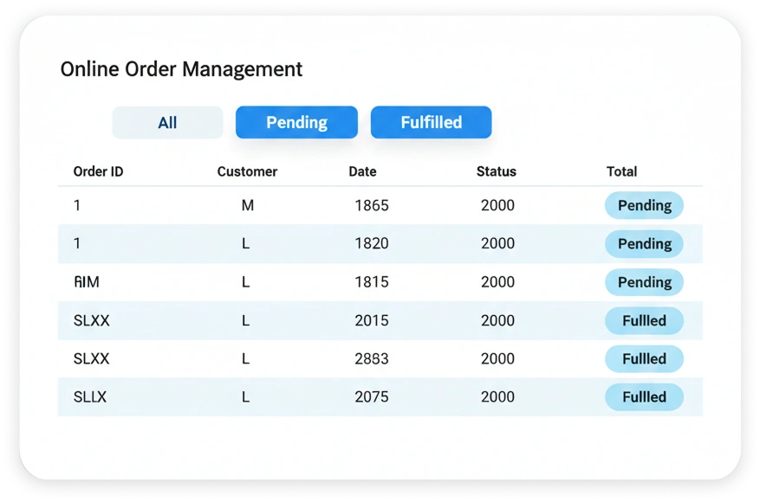Click the Date column header

[x=362, y=171]
